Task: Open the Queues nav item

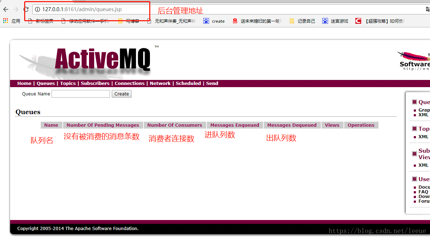Action: (x=45, y=83)
